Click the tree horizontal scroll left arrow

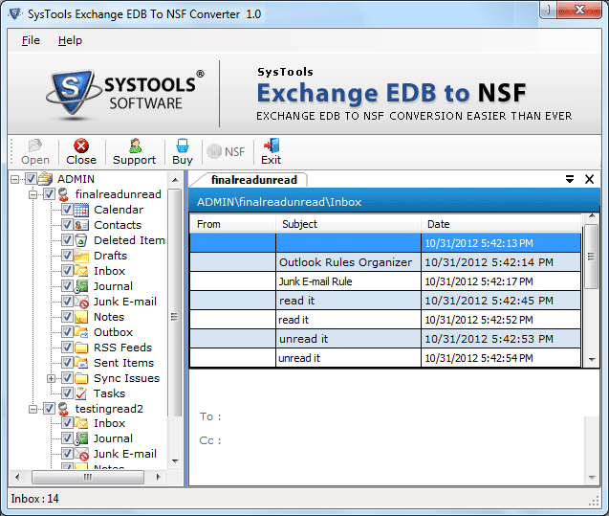(17, 477)
